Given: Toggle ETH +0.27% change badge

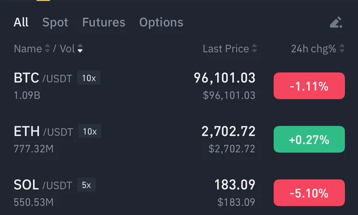Looking at the screenshot, I should click(309, 139).
